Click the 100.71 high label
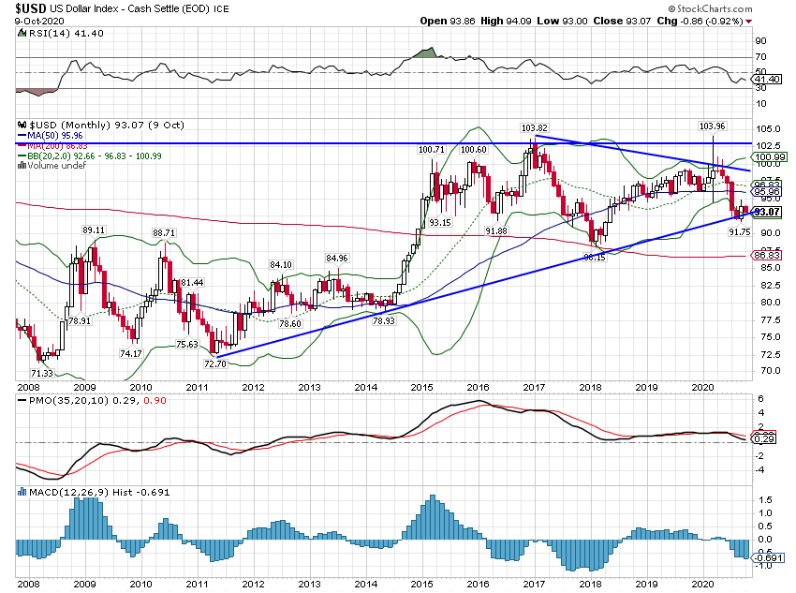Image resolution: width=796 pixels, height=593 pixels. point(431,149)
